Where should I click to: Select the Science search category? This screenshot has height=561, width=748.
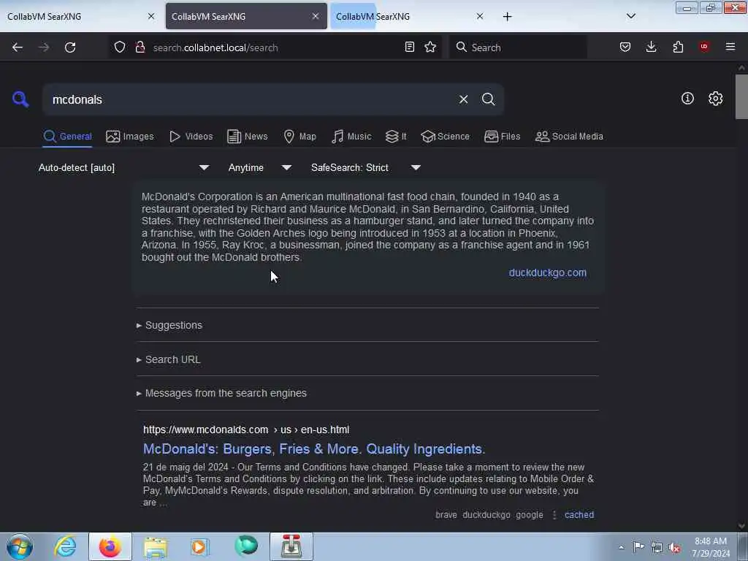[x=445, y=137]
